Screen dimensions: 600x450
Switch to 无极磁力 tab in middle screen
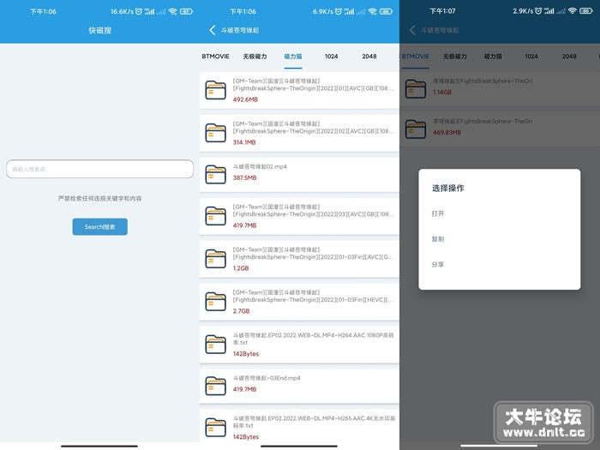coord(255,57)
